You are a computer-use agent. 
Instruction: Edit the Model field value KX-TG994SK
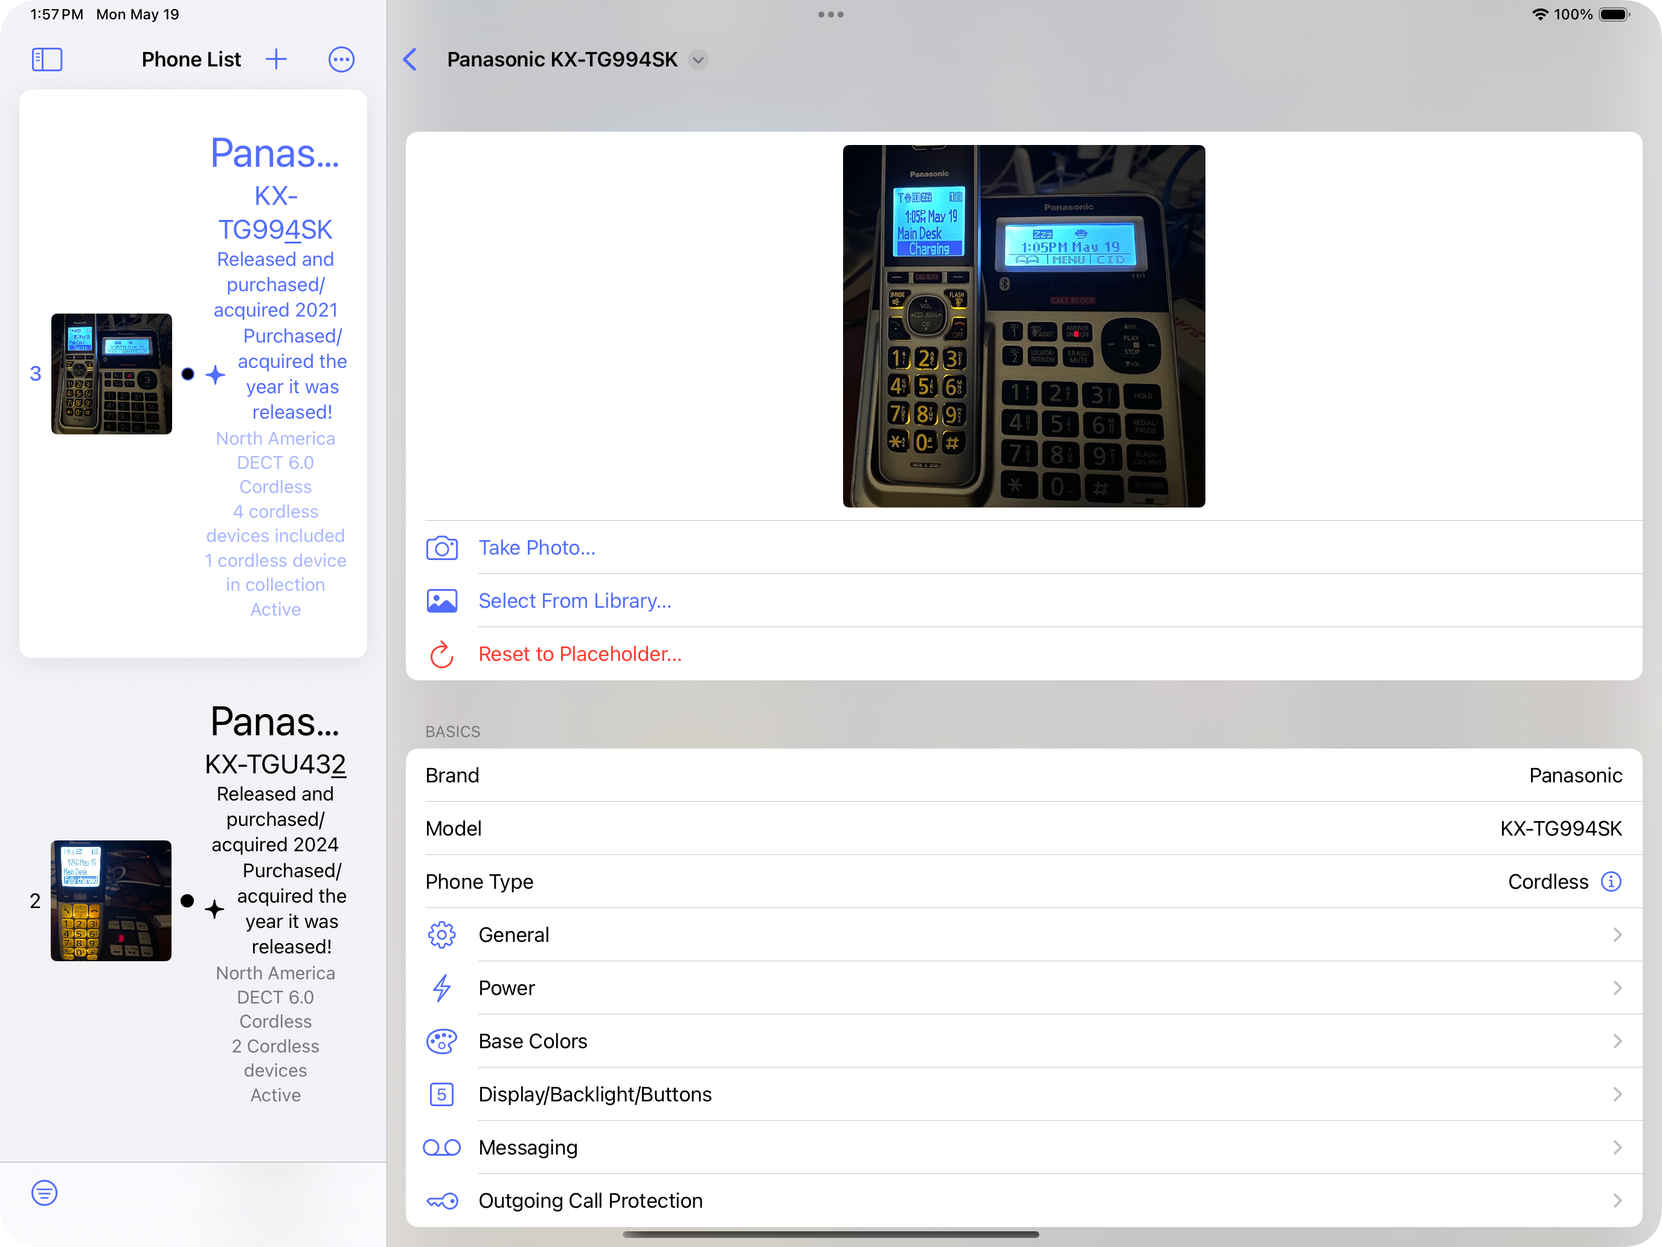click(1561, 828)
